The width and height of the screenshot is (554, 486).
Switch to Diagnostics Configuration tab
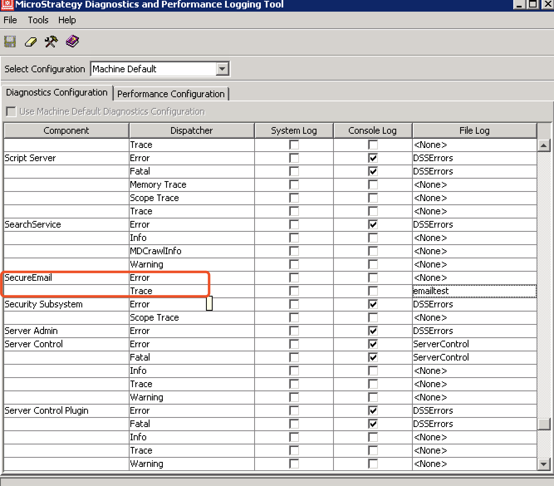pos(57,92)
